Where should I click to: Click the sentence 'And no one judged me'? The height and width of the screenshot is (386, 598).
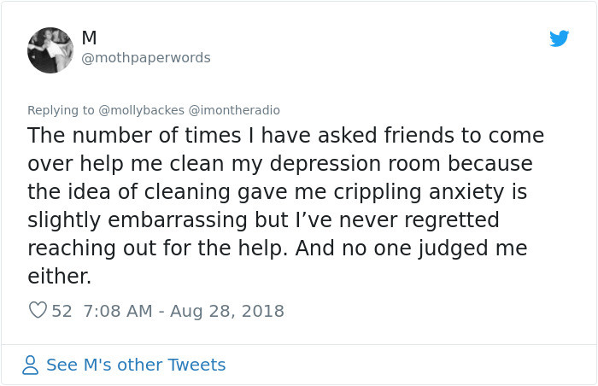pos(411,249)
